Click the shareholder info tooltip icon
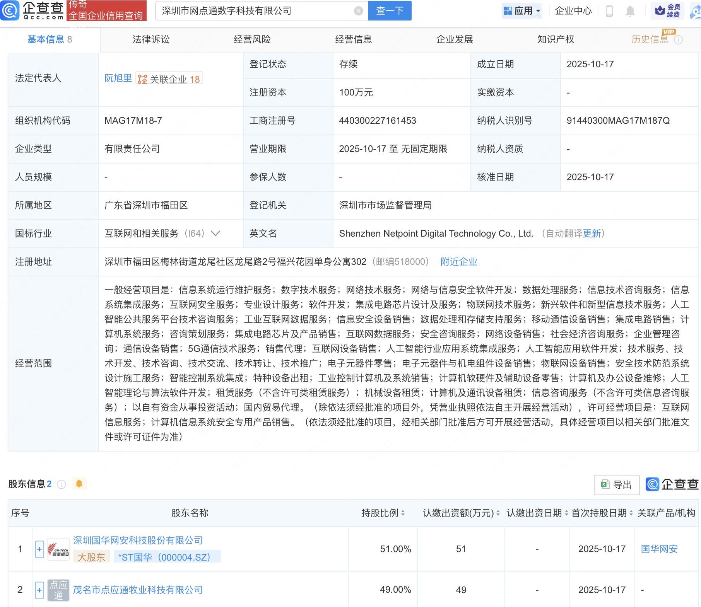 [x=61, y=484]
